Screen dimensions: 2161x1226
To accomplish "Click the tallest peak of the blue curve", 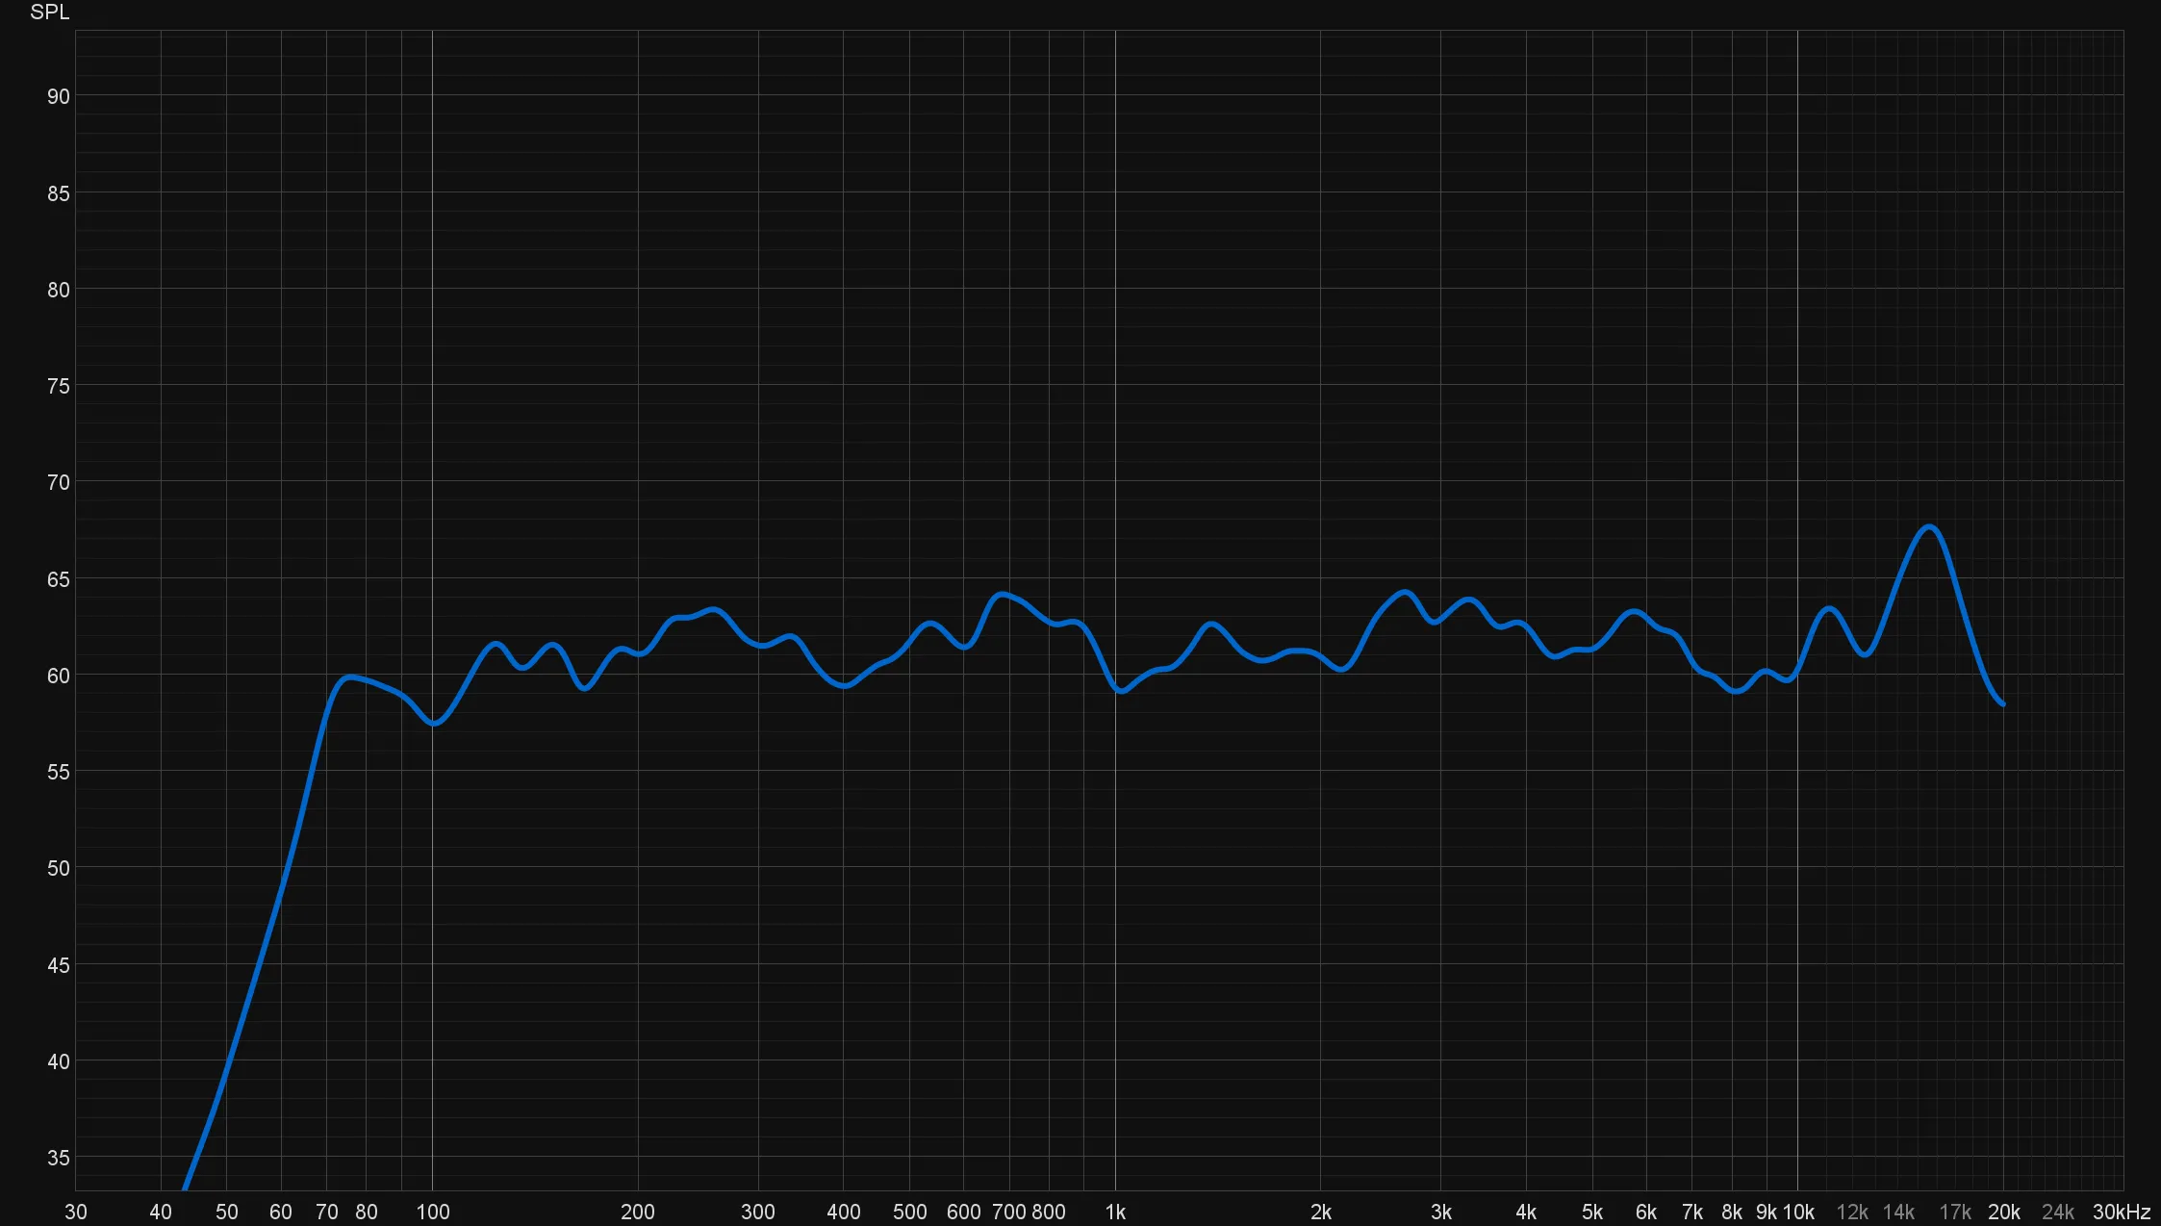I will tap(1929, 526).
